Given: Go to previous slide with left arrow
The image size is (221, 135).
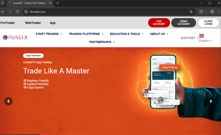Looking at the screenshot, I should point(8,101).
